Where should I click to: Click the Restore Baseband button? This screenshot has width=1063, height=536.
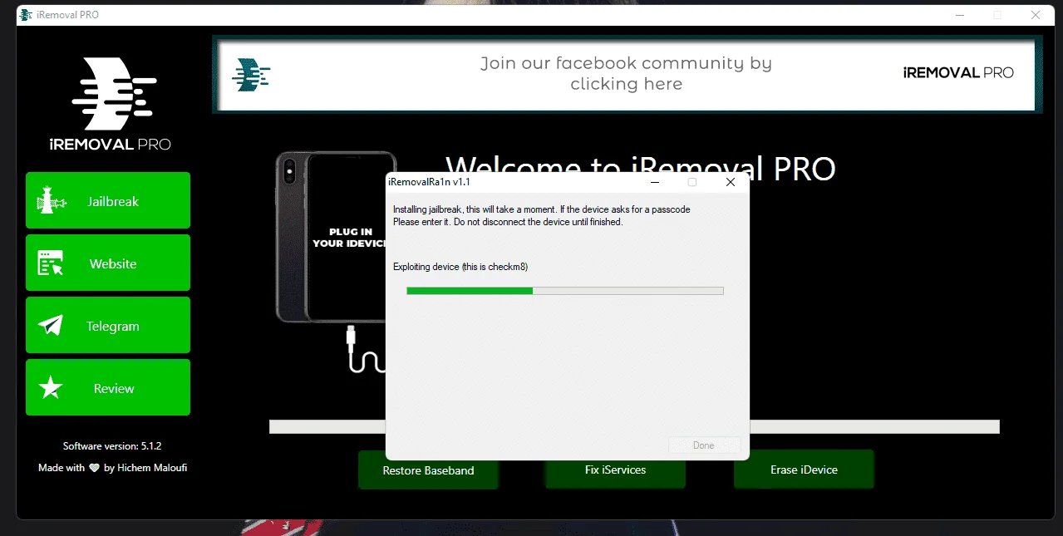coord(428,470)
